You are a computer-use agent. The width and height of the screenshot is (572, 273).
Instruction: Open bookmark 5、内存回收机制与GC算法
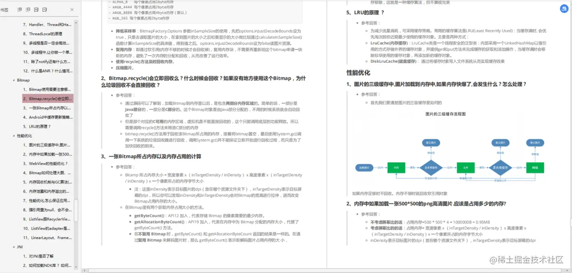point(48,182)
